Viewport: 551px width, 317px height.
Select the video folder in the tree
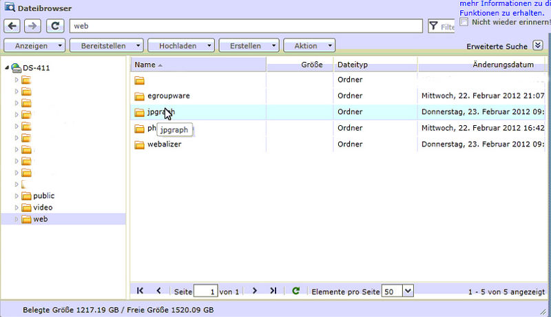pyautogui.click(x=43, y=208)
